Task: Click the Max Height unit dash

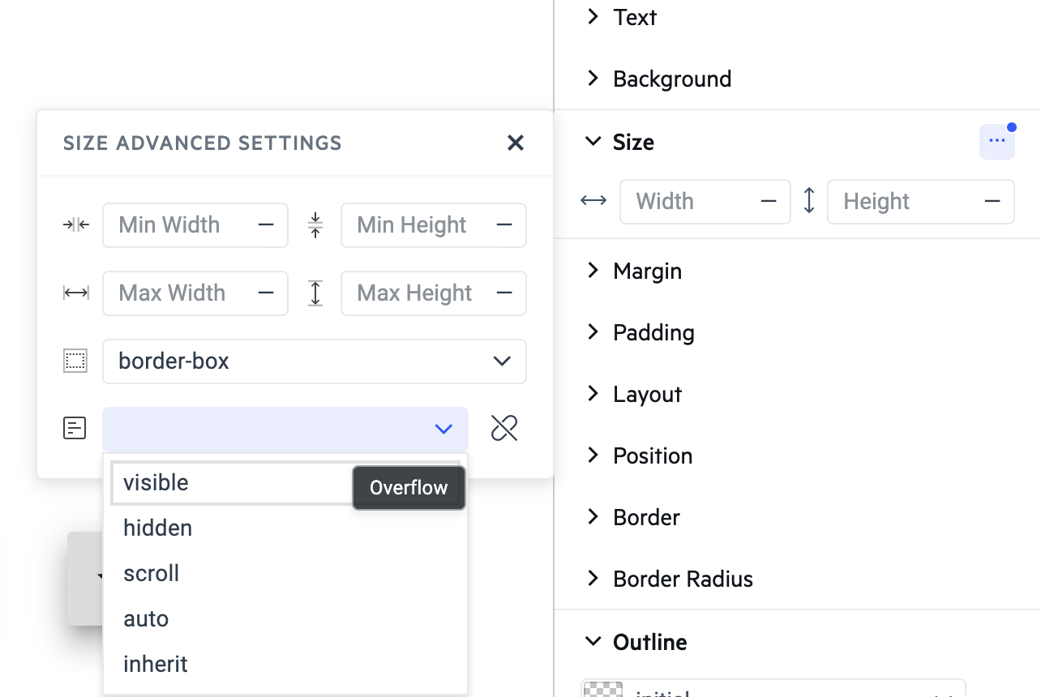Action: [x=504, y=293]
